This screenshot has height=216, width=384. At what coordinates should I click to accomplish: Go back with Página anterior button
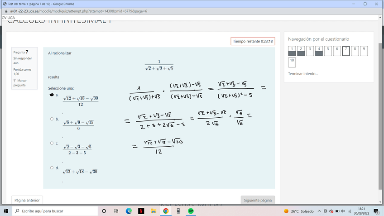coord(27,200)
